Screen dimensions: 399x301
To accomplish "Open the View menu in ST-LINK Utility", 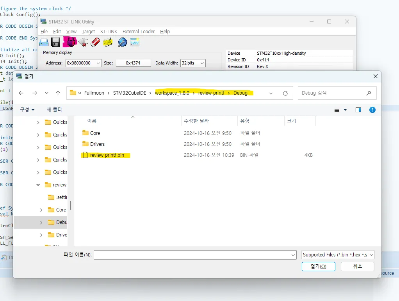I will pyautogui.click(x=71, y=32).
